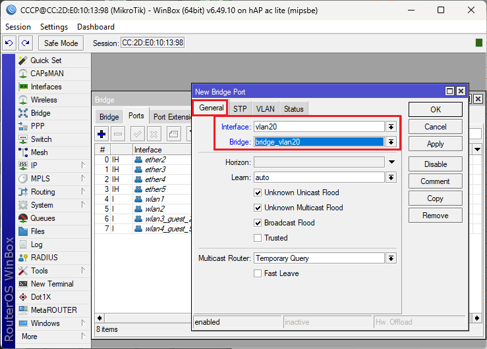Viewport: 487px width, 349px height.
Task: Enable the Trusted checkbox
Action: [x=258, y=238]
